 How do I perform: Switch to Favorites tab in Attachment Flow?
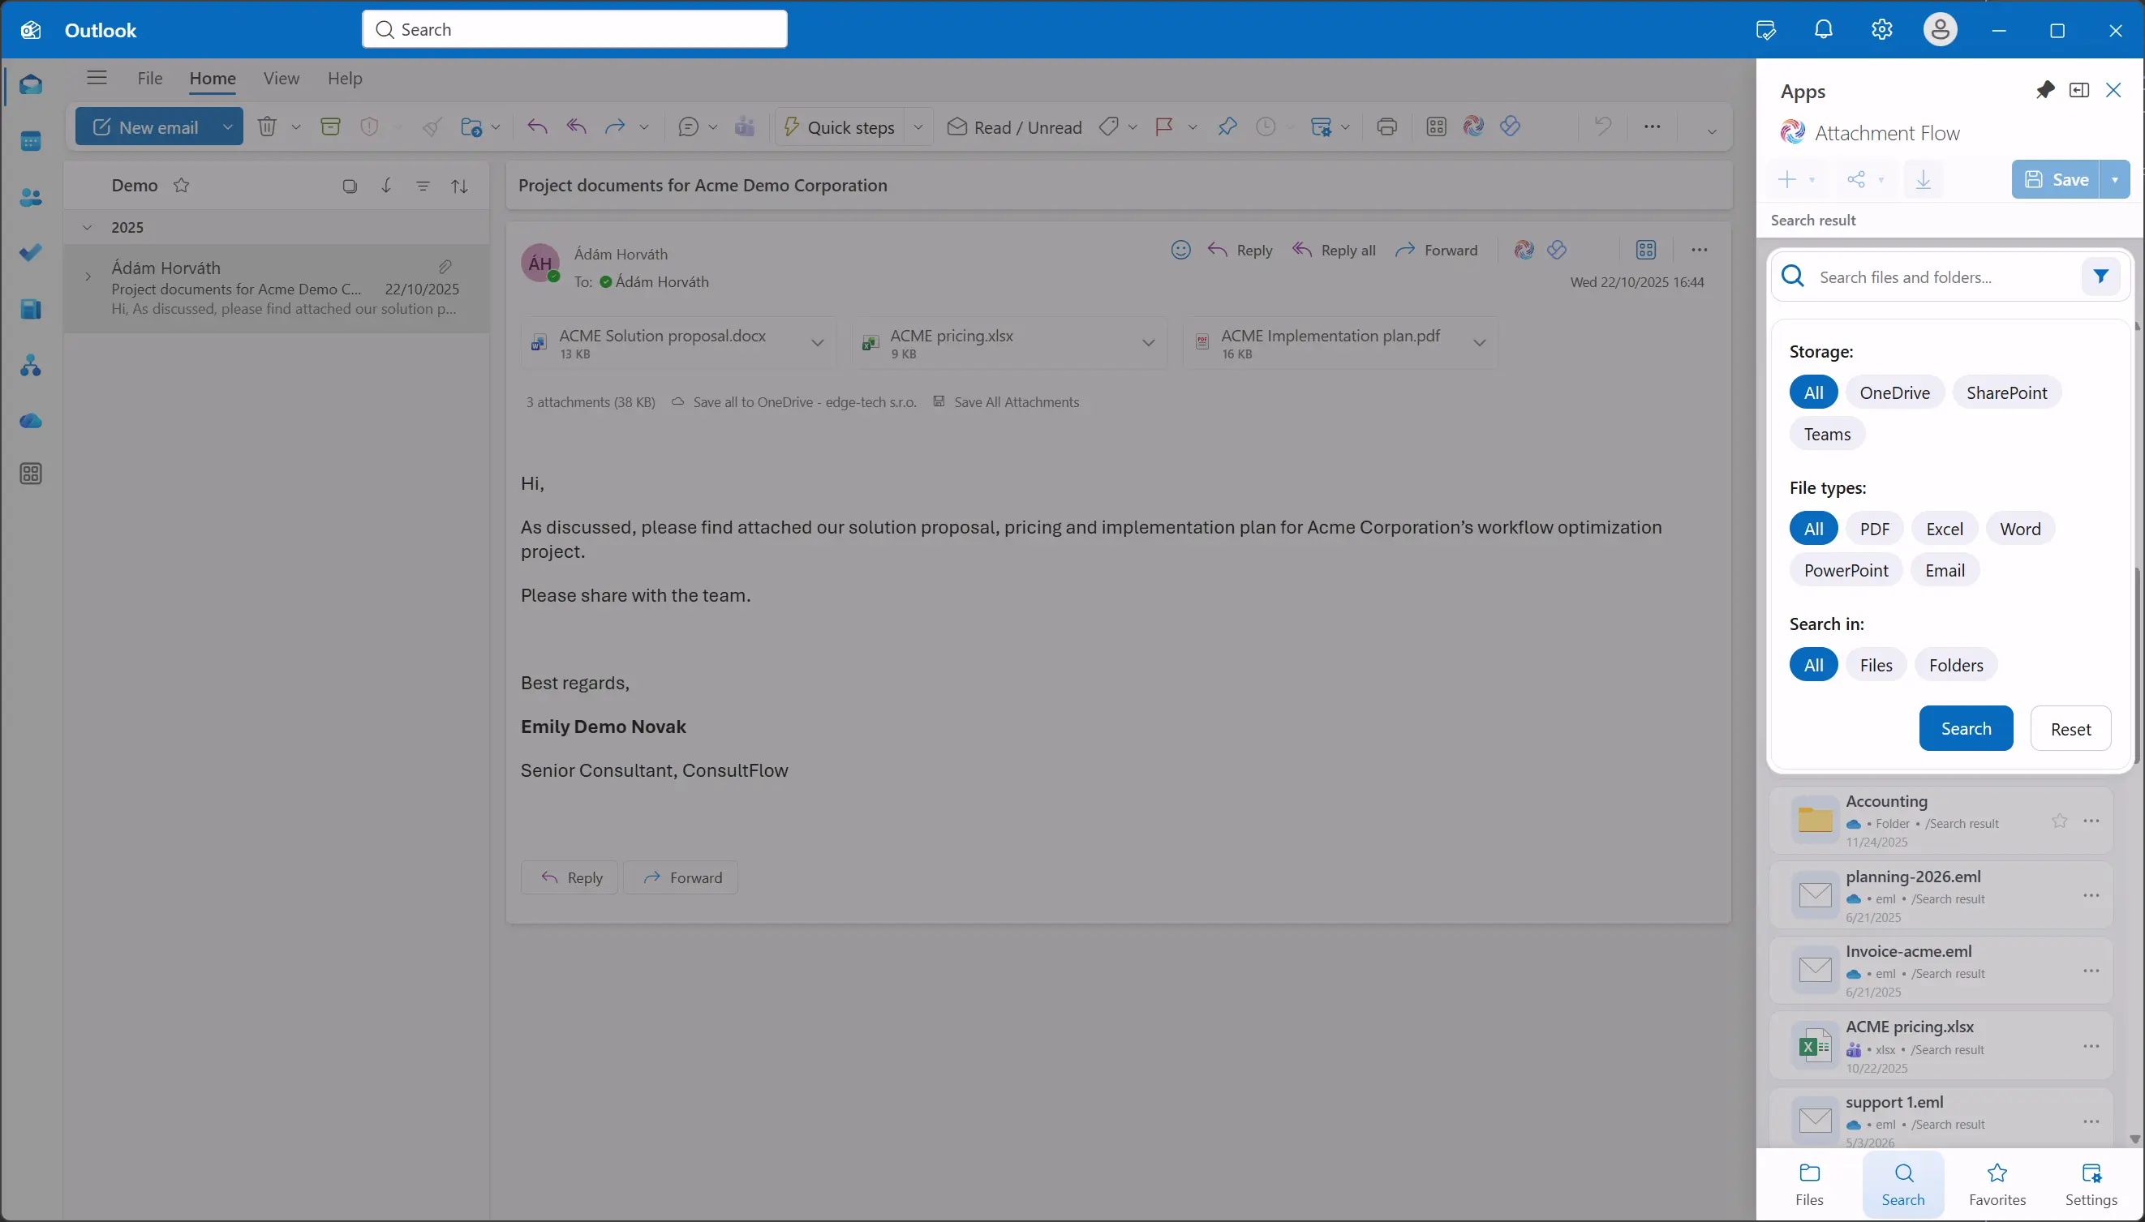(x=1997, y=1184)
